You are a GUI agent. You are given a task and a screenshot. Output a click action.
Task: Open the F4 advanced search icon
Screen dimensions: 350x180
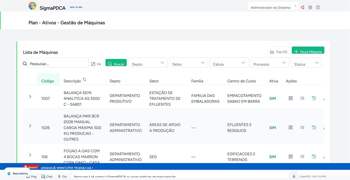pyautogui.click(x=96, y=64)
